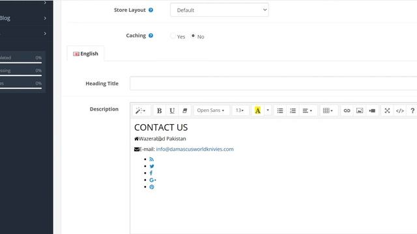This screenshot has width=417, height=234.
Task: Click the home icon before Wazerabad
Action: (x=136, y=138)
